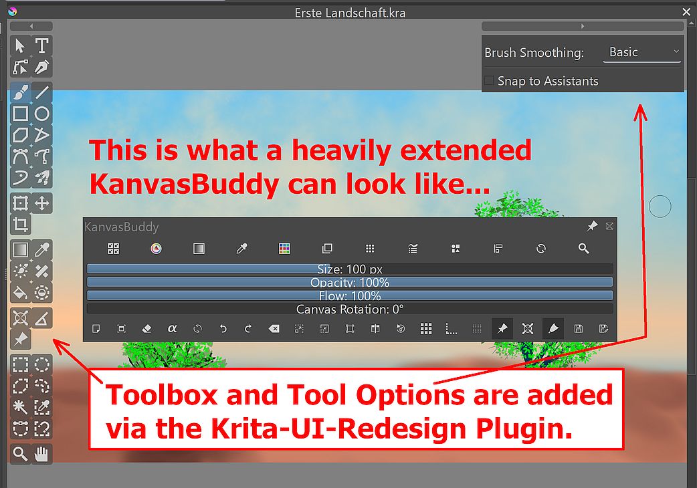
Task: Select the Freehand Path tool
Action: click(x=41, y=156)
